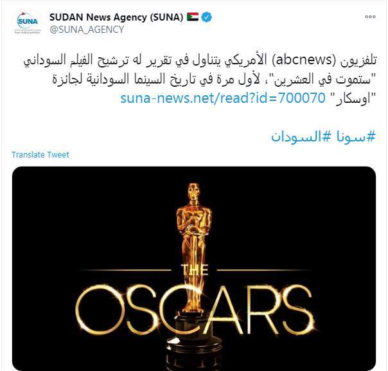
Task: Click the statuette's golden head
Action: click(x=194, y=192)
